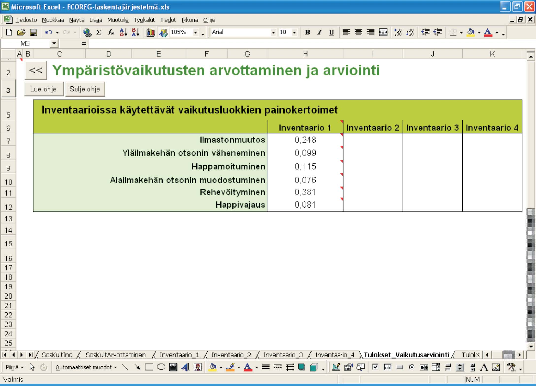This screenshot has height=386, width=536.
Task: Insert WordArt from Drawing toolbar
Action: coord(185,367)
